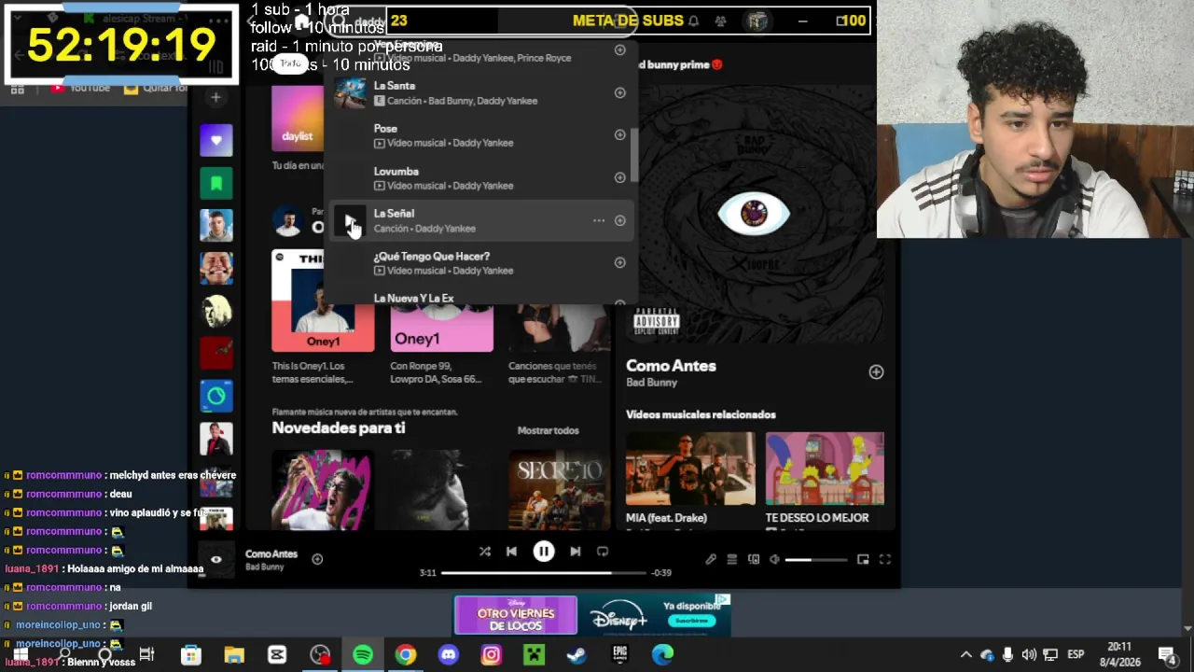Open Google Chrome from the taskbar

pos(405,655)
